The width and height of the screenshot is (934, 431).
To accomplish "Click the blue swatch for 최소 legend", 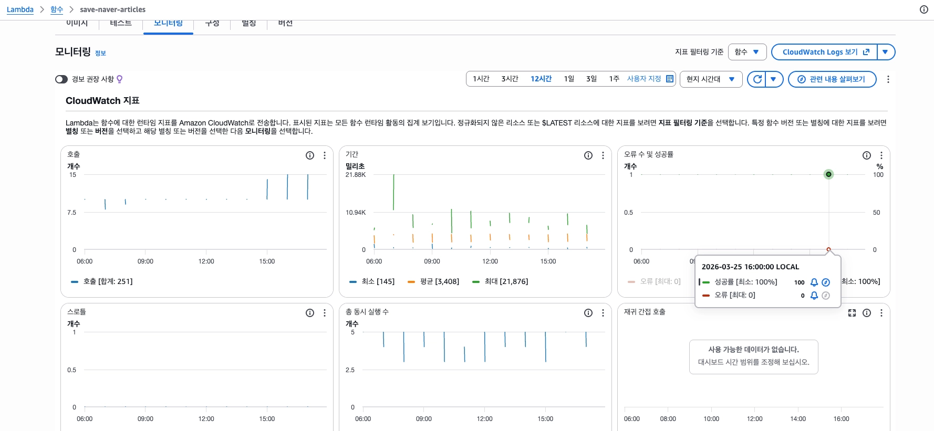I will click(353, 282).
